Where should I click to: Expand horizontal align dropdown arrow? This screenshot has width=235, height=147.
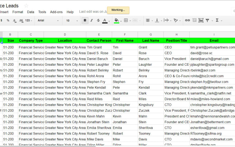click(152, 21)
